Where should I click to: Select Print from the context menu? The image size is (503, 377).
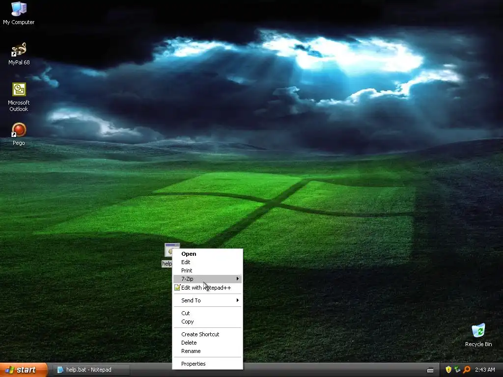coord(208,270)
